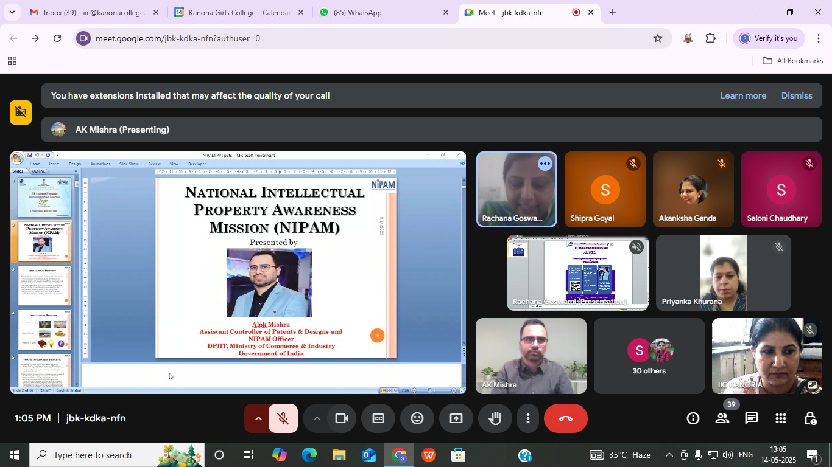This screenshot has width=832, height=467.
Task: Click Learn more in the extensions banner
Action: click(x=743, y=95)
